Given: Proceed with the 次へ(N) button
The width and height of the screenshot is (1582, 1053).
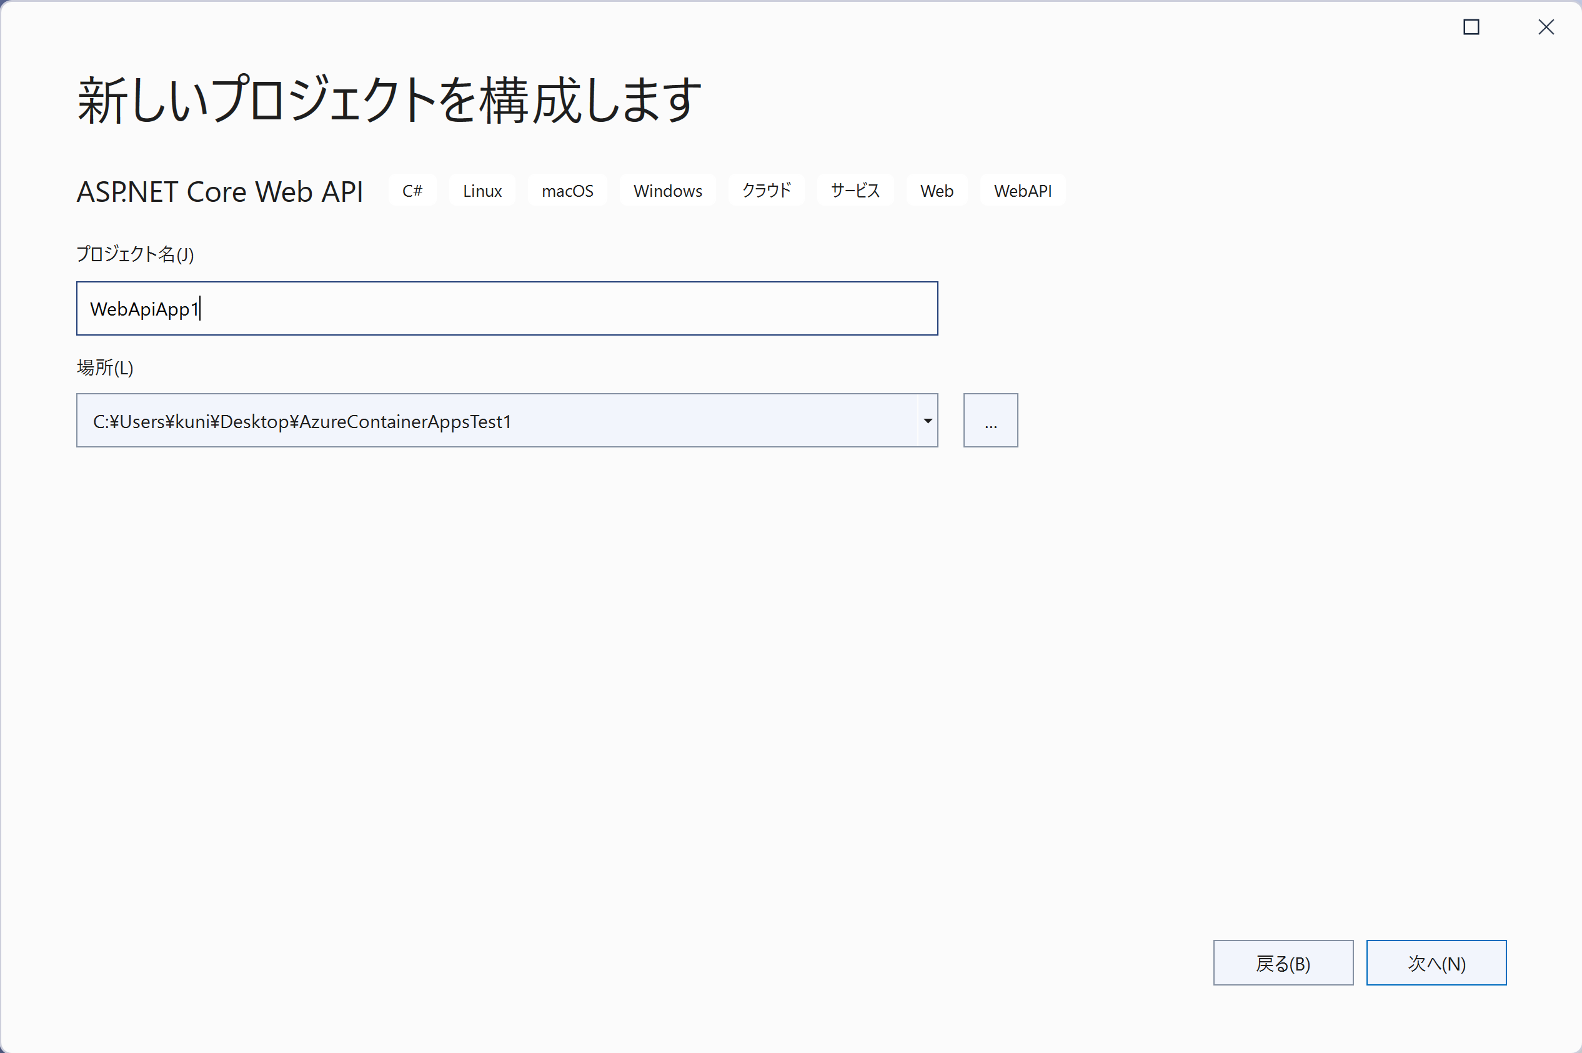Looking at the screenshot, I should pos(1436,963).
